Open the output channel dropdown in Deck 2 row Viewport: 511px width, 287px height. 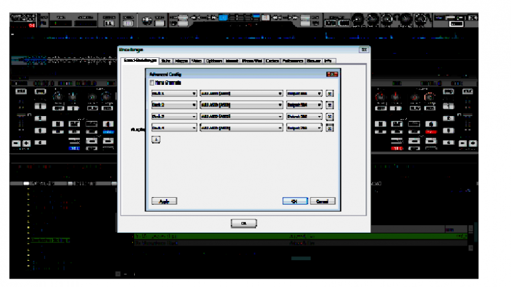click(304, 105)
